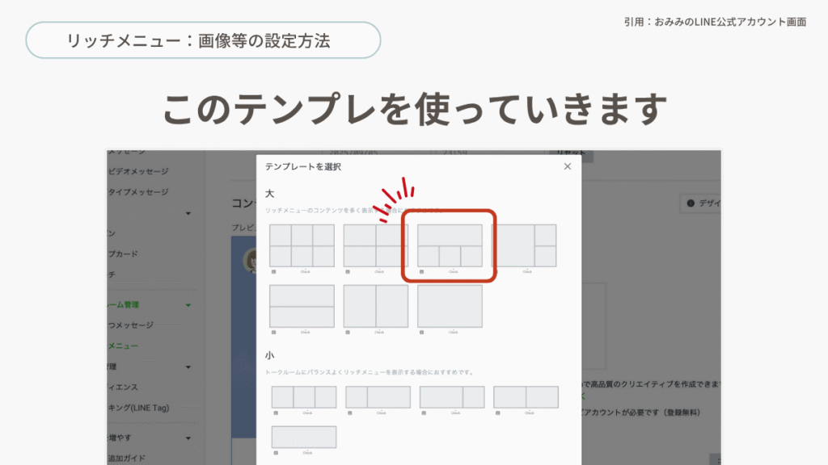Viewport: 828px width, 465px height.
Task: Select the small single-panel template
Action: click(x=304, y=437)
